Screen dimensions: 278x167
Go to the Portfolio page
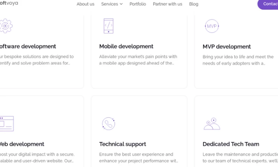138,4
